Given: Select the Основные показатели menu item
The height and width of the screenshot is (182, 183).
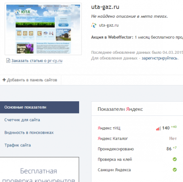Looking at the screenshot, I should [x=39, y=107].
